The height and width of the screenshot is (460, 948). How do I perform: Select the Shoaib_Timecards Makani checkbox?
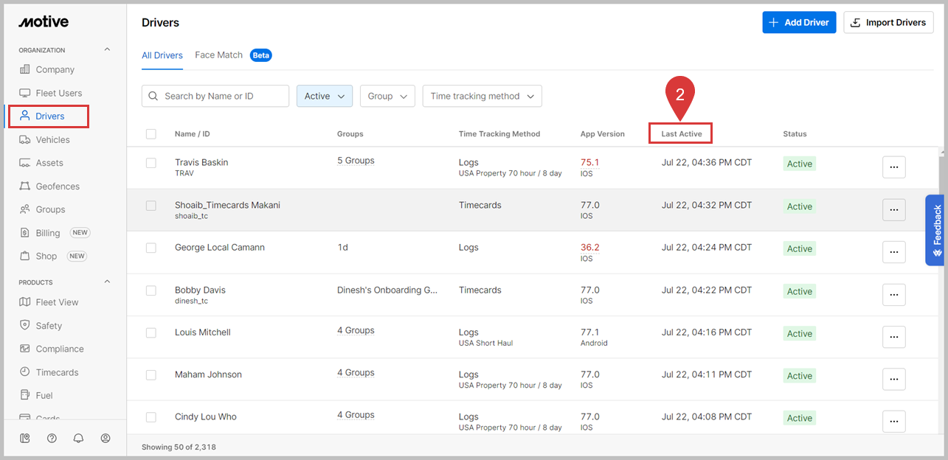click(x=151, y=206)
